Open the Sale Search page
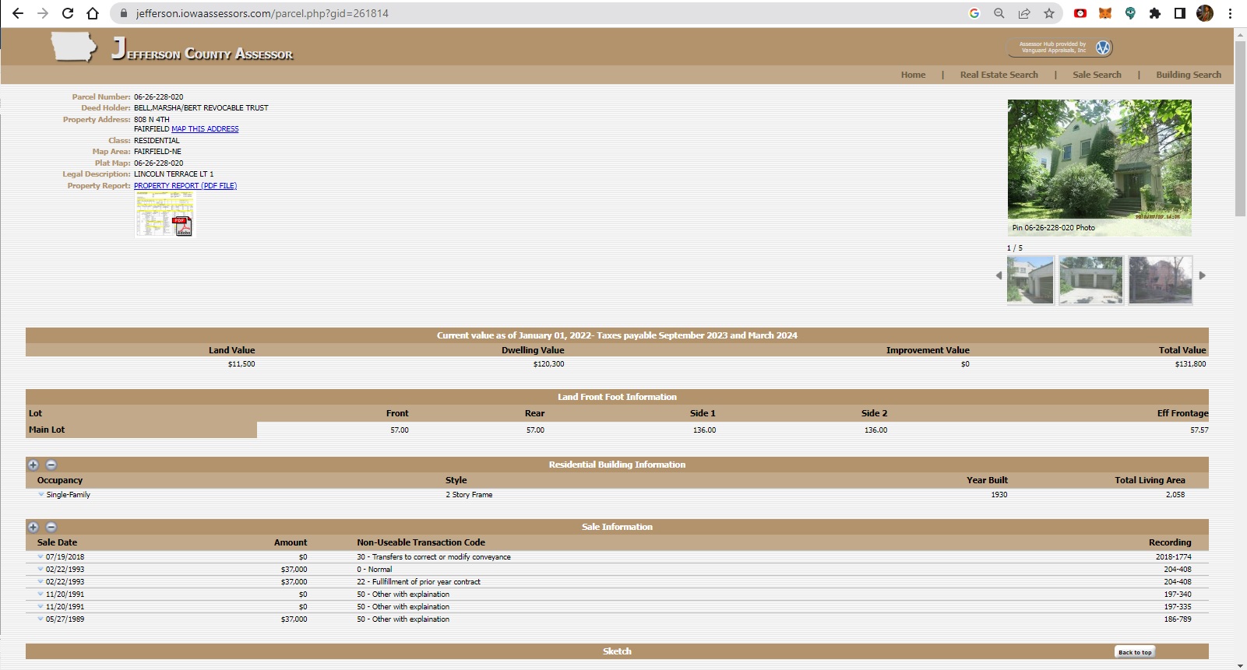This screenshot has height=670, width=1247. 1097,75
